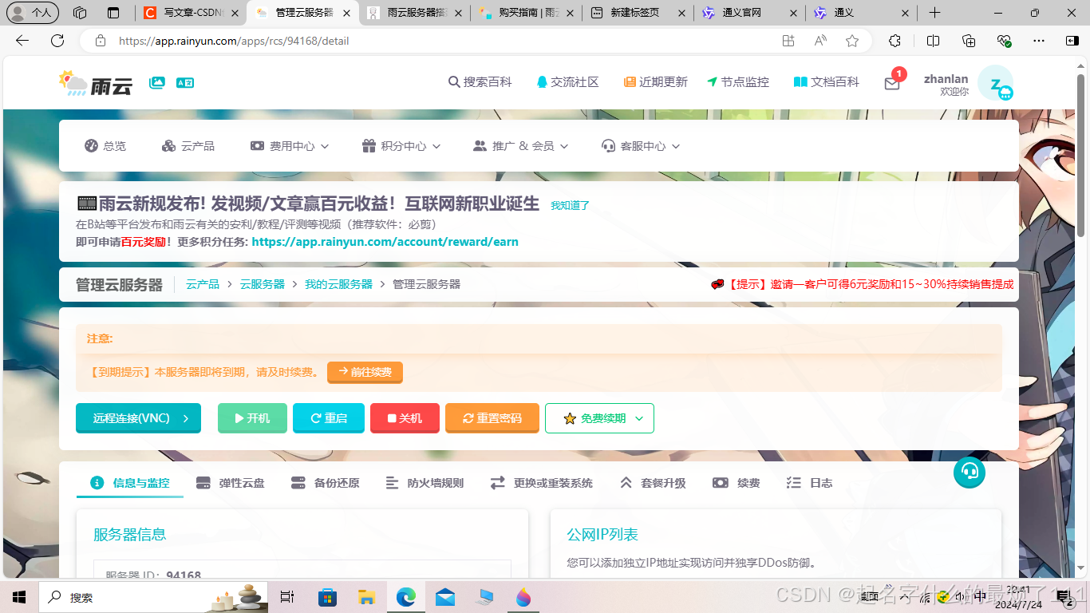Select 信息与监控 tab
The height and width of the screenshot is (613, 1090).
[x=130, y=483]
